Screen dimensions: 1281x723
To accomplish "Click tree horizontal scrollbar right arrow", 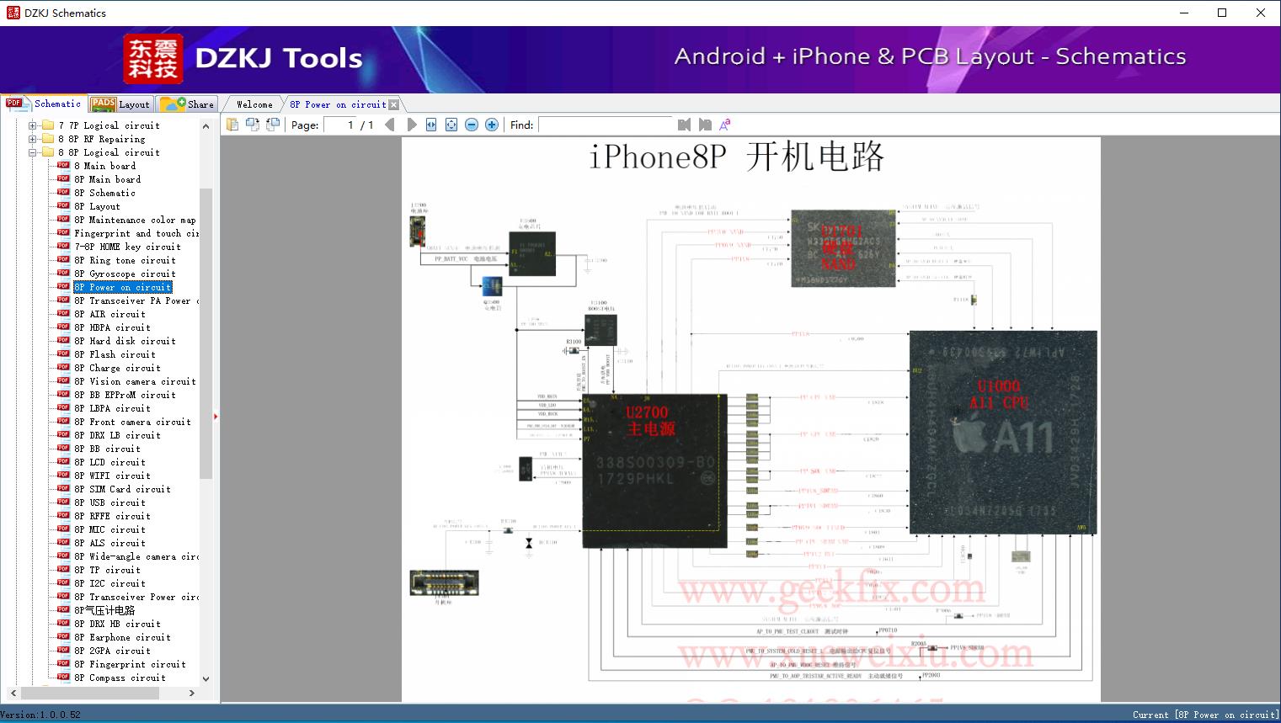I will point(192,693).
